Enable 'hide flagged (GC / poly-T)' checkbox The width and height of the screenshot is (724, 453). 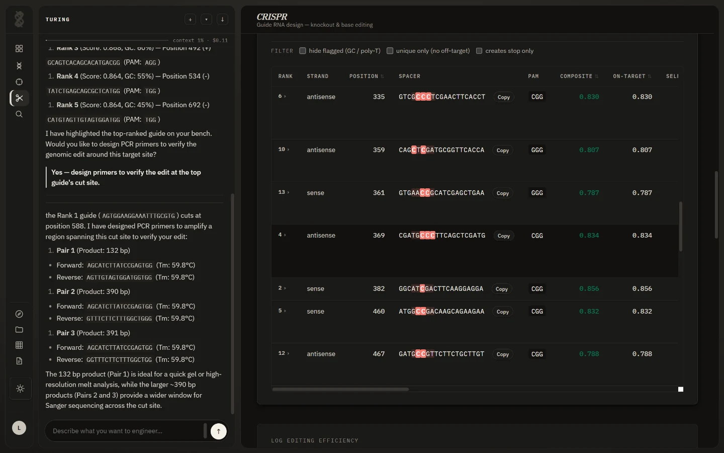pyautogui.click(x=303, y=51)
